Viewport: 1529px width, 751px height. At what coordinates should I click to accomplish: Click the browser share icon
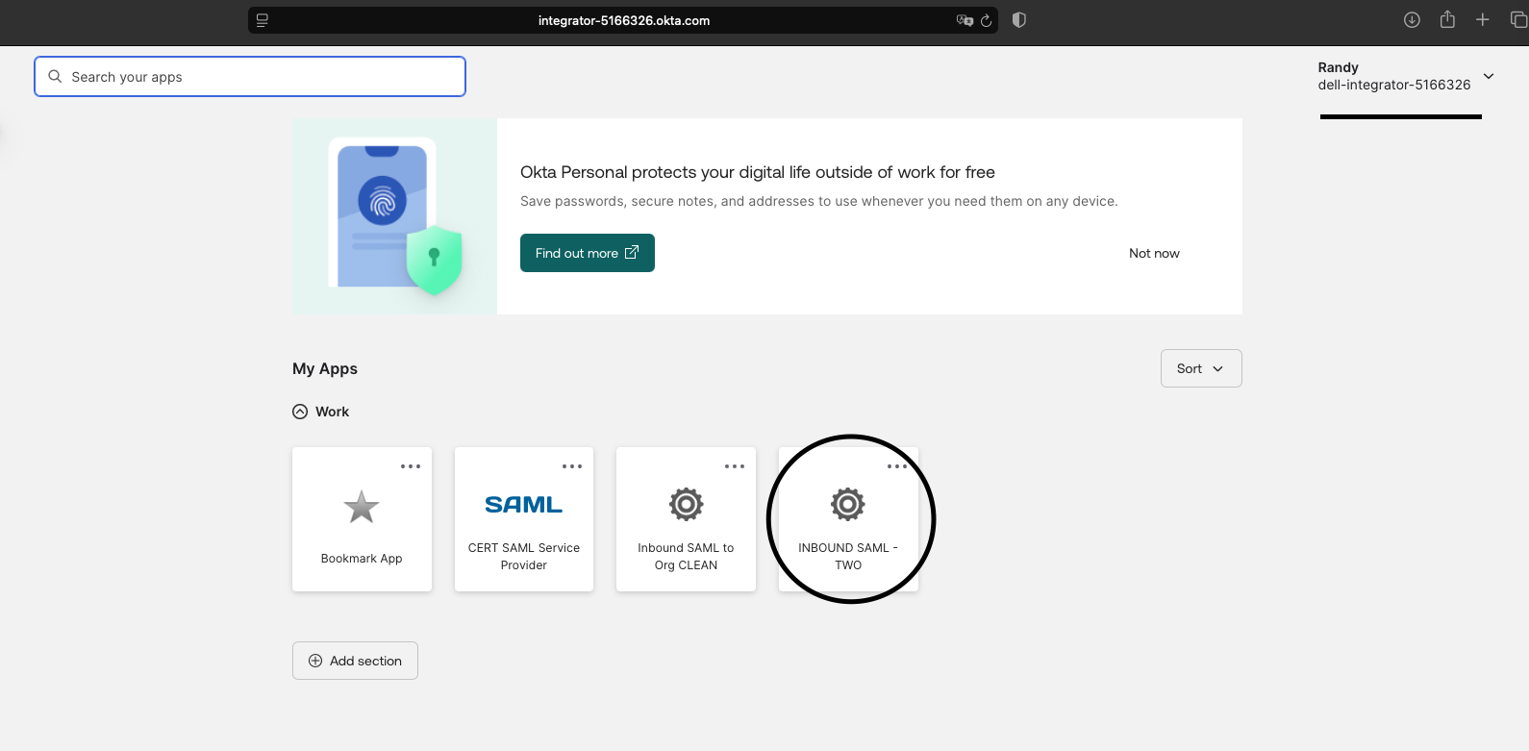coord(1447,19)
